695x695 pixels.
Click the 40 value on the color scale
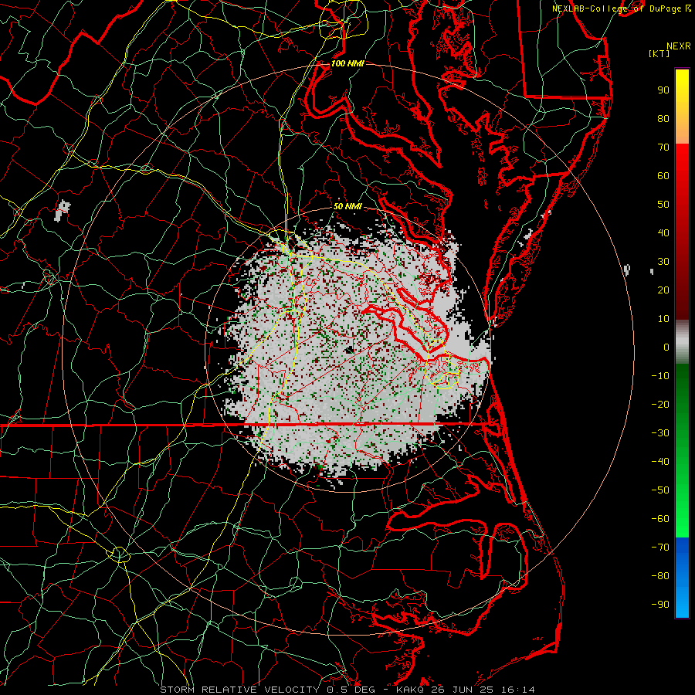pos(663,233)
